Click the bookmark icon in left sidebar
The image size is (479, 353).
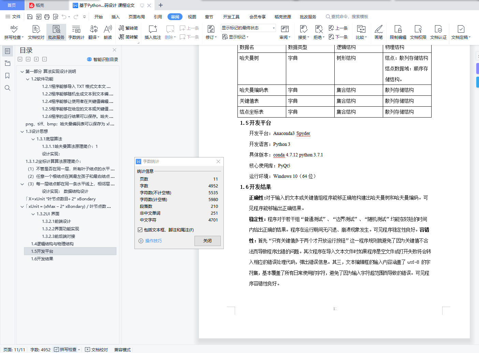8,76
